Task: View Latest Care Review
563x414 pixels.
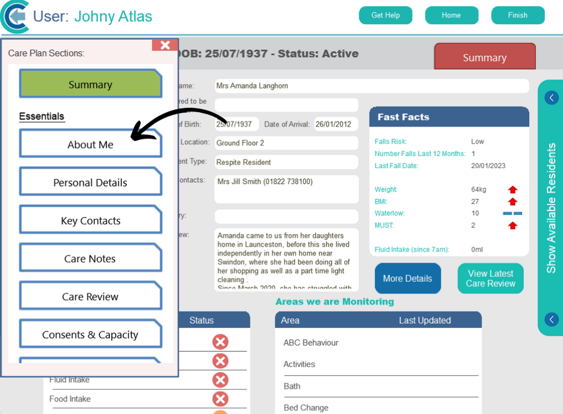Action: pos(490,278)
